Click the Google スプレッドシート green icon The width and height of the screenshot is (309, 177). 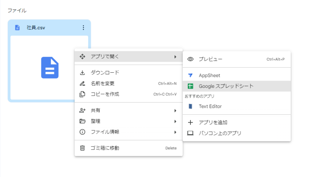pyautogui.click(x=190, y=86)
